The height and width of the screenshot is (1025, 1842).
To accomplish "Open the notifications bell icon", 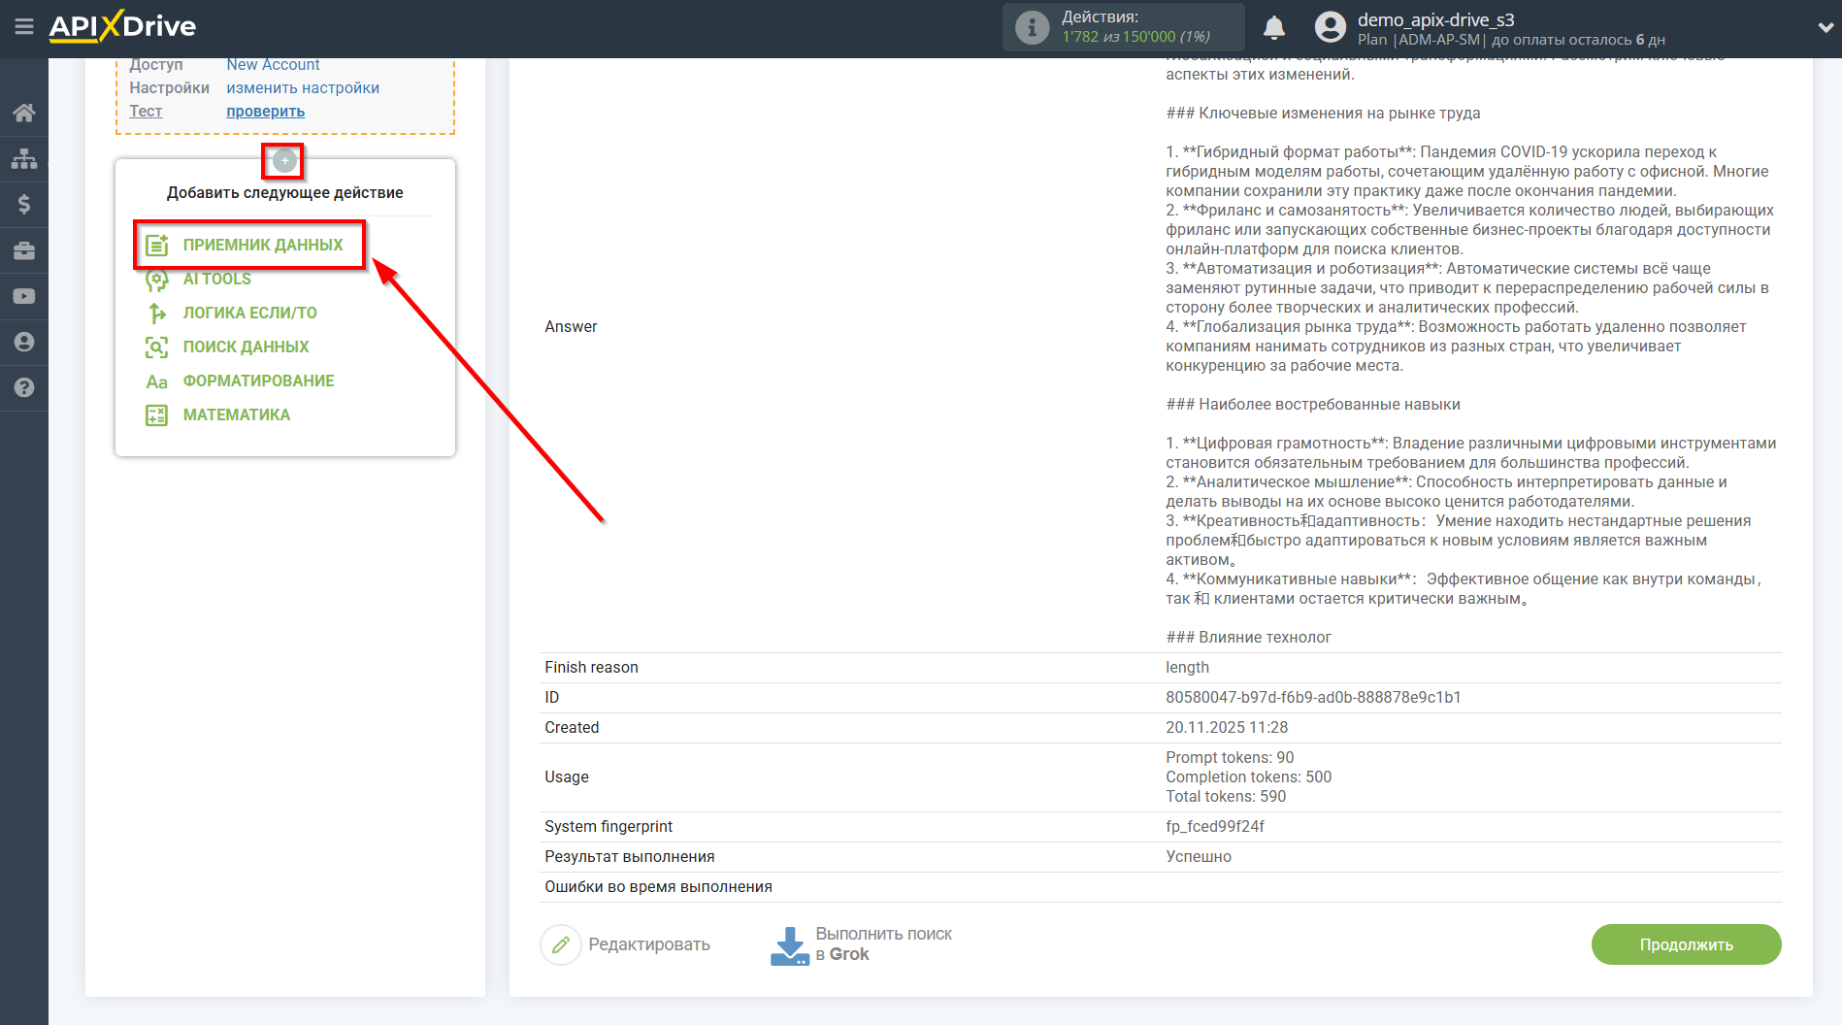I will coord(1273,27).
